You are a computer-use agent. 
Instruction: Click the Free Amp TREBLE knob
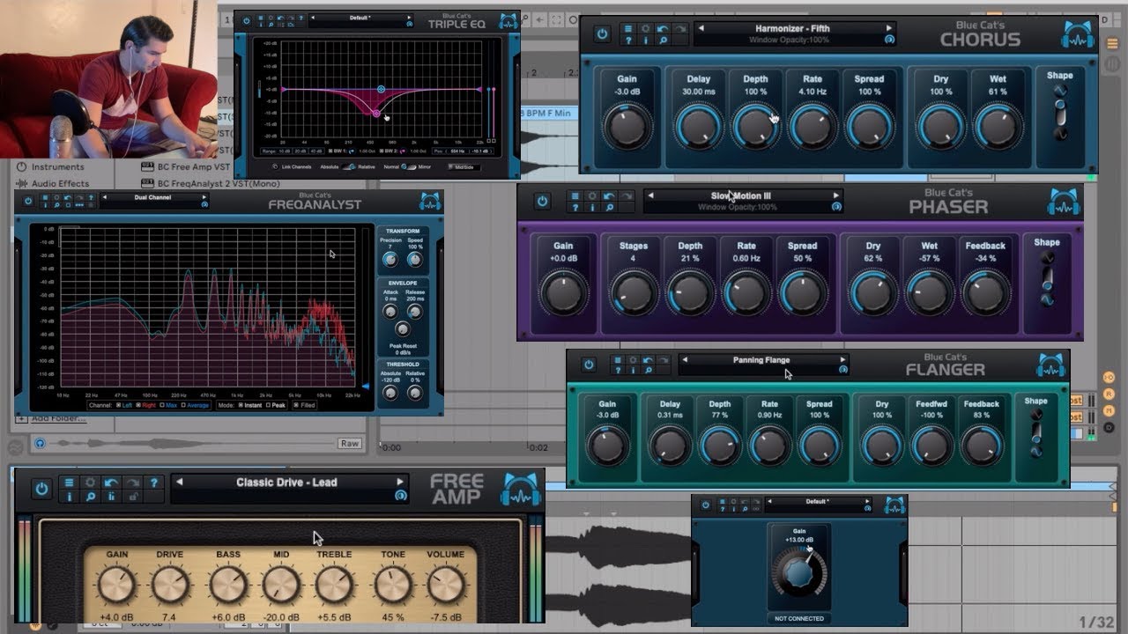tap(334, 585)
